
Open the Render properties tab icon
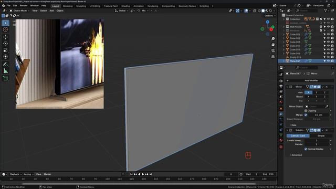tap(281, 81)
